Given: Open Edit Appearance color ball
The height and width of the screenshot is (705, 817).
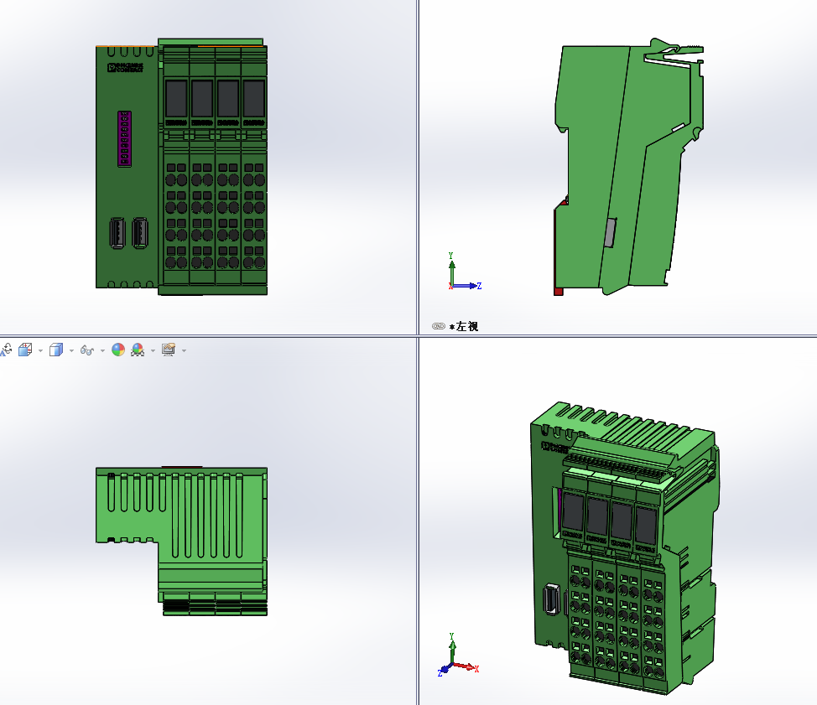Looking at the screenshot, I should click(118, 350).
